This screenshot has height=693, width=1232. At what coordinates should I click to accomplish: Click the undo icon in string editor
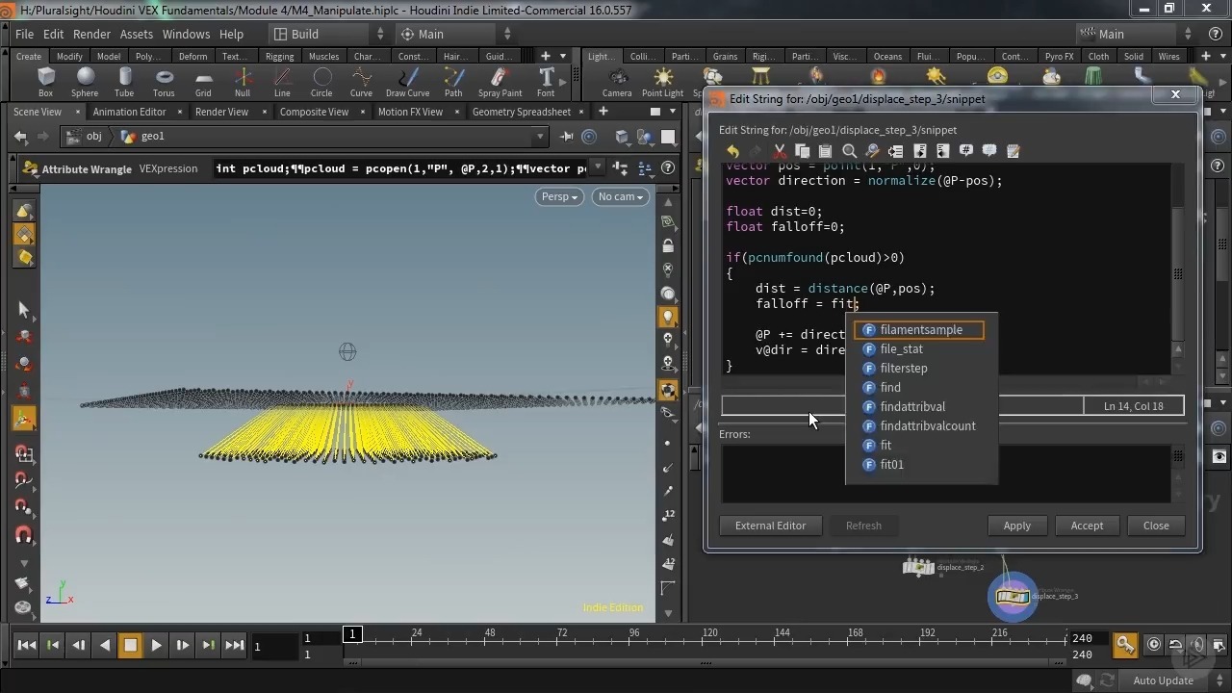733,151
